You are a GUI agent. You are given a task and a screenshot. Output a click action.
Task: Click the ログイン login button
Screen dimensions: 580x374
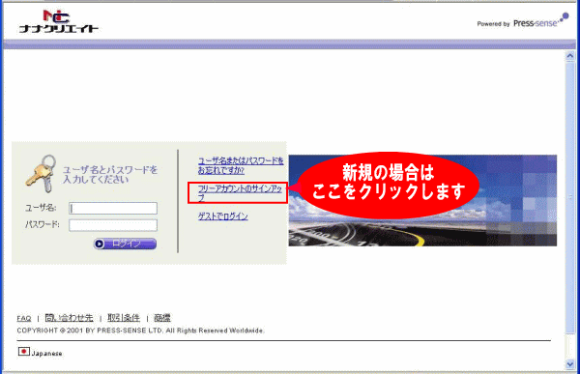(x=125, y=244)
